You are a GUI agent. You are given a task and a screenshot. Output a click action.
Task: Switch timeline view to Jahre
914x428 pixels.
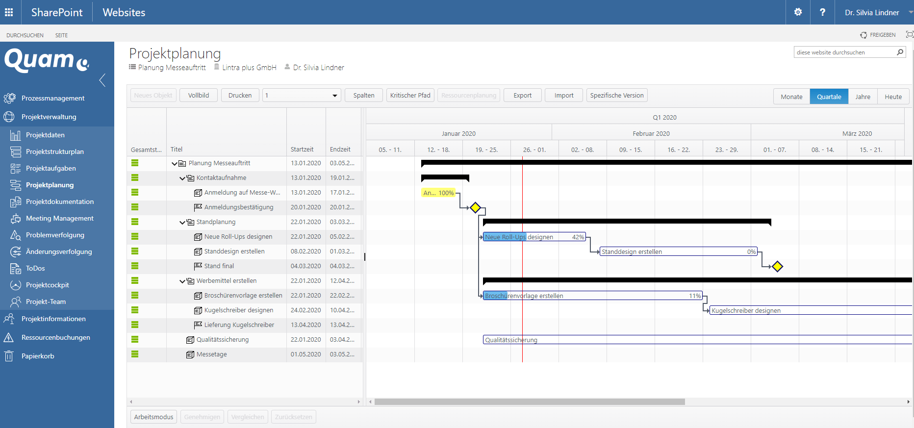[x=863, y=97]
